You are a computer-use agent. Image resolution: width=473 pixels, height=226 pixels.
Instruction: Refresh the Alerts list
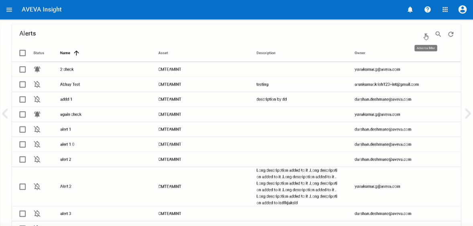451,35
